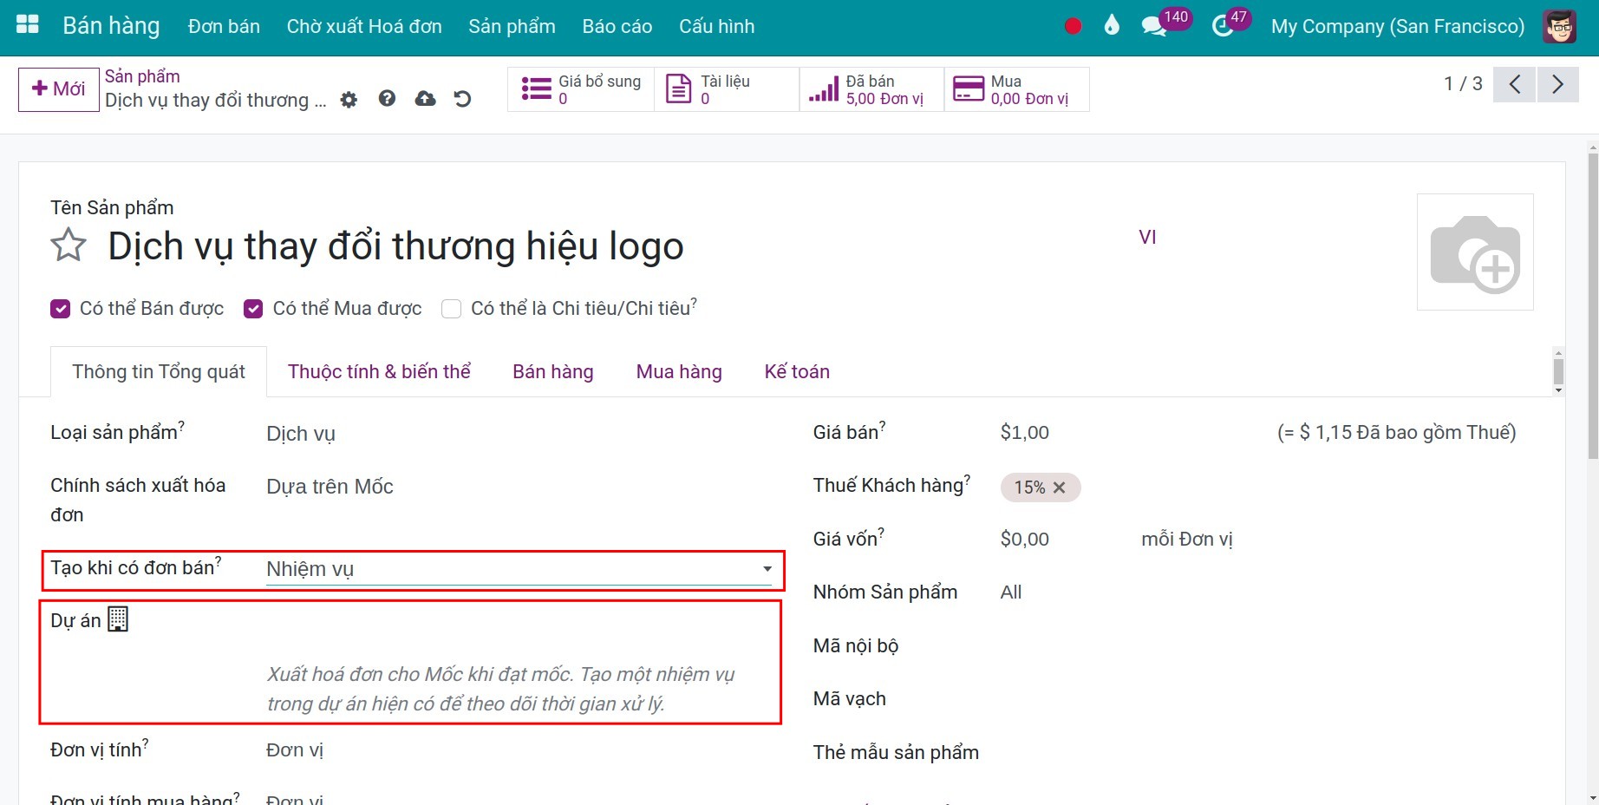Open activities via the clock icon
This screenshot has height=805, width=1599.
coord(1221,25)
